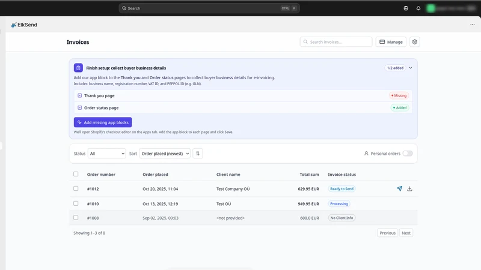Click the clipboard setup icon
The width and height of the screenshot is (481, 270).
tap(78, 68)
